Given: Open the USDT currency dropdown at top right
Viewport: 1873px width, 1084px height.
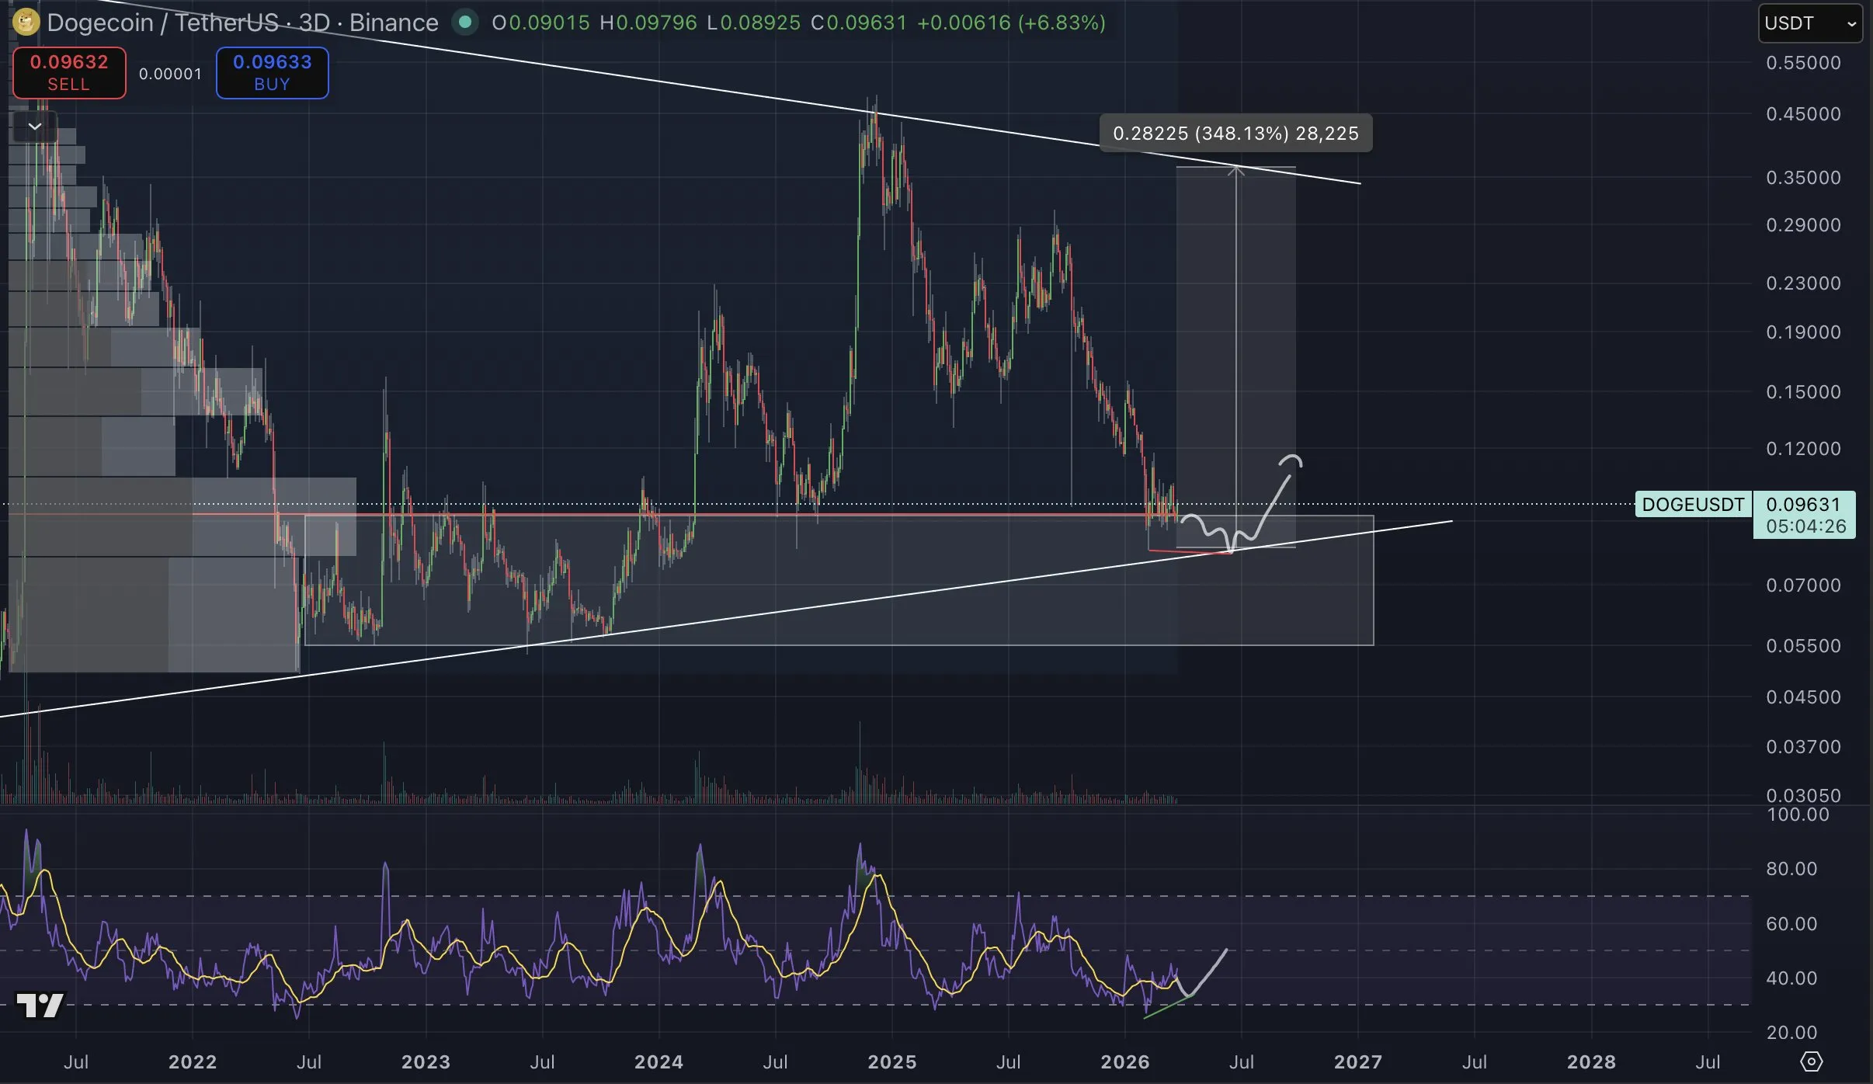Looking at the screenshot, I should point(1812,23).
